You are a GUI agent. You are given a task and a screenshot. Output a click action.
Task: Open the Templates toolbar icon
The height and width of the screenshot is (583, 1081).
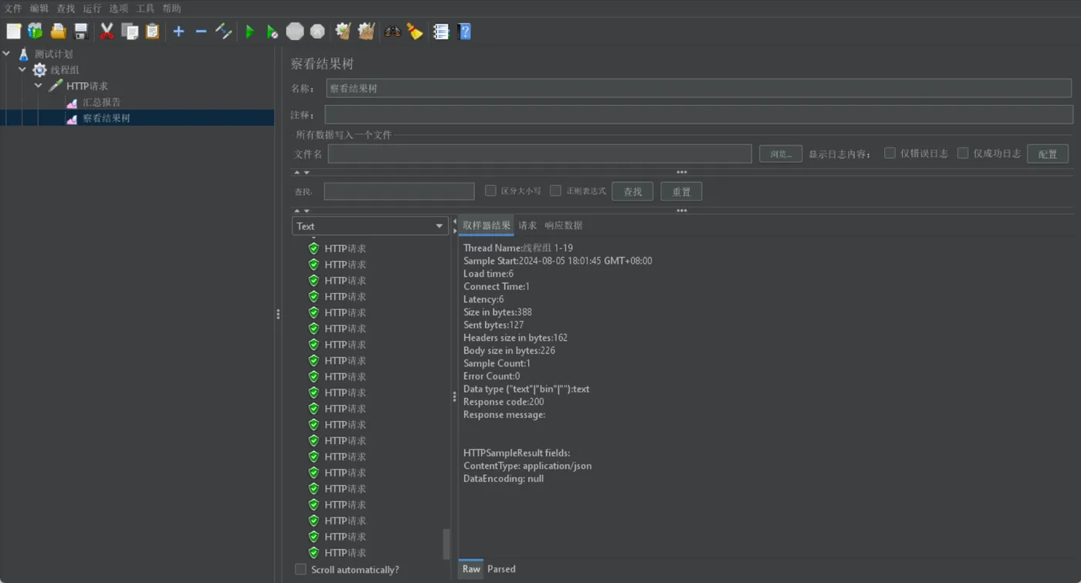tap(36, 32)
